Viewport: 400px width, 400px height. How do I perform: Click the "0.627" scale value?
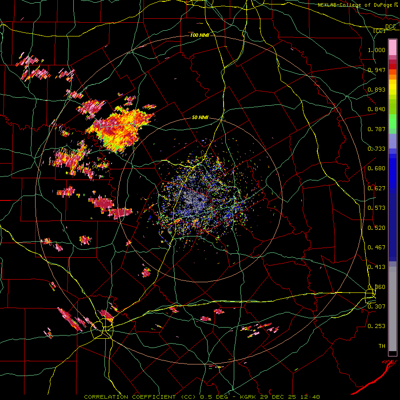click(x=376, y=188)
